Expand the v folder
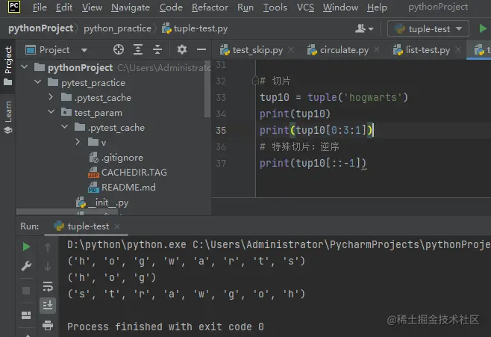The width and height of the screenshot is (491, 337). (78, 142)
